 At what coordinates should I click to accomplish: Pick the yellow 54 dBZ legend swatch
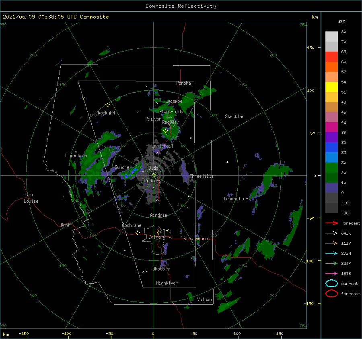click(331, 87)
